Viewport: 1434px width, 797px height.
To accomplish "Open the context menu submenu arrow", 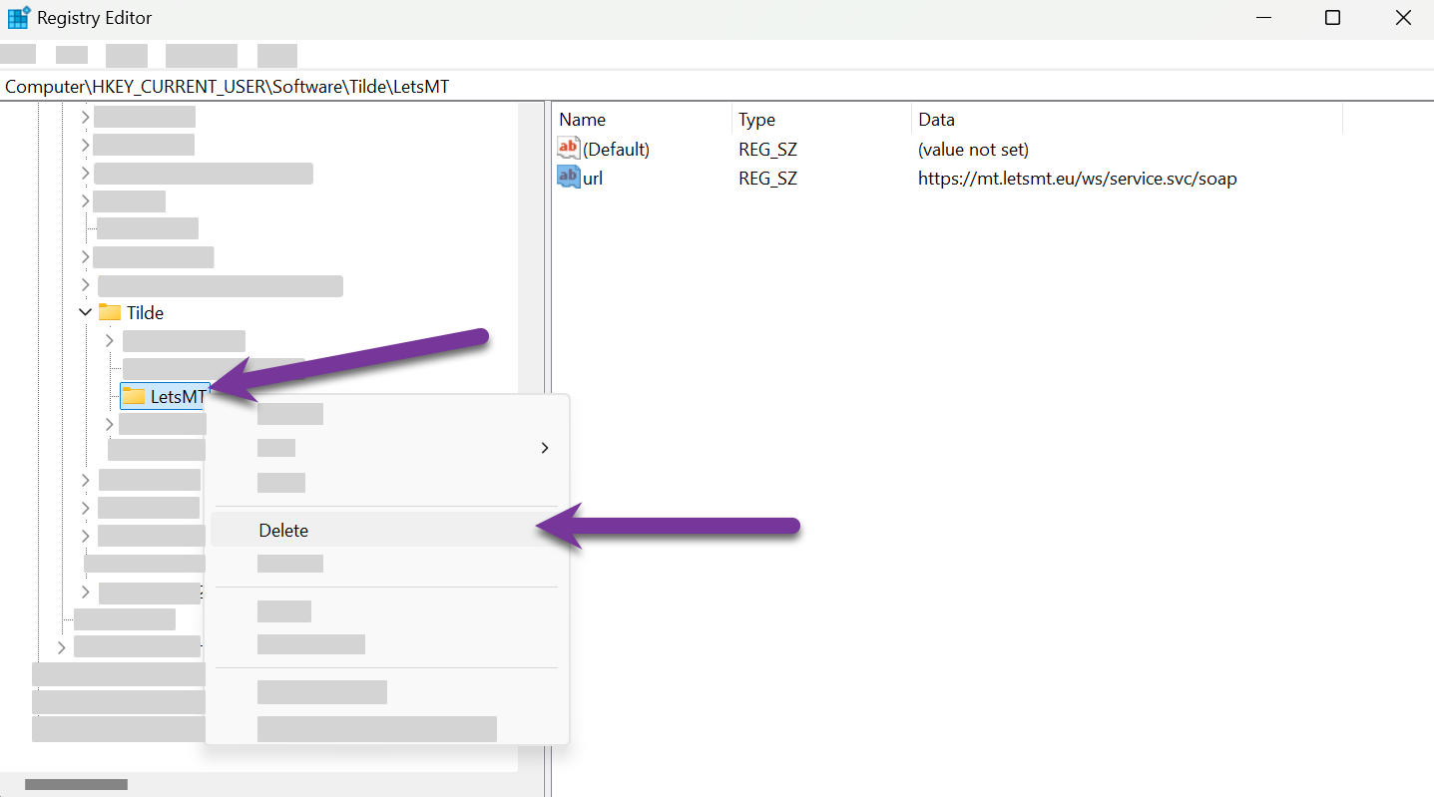I will (x=545, y=448).
